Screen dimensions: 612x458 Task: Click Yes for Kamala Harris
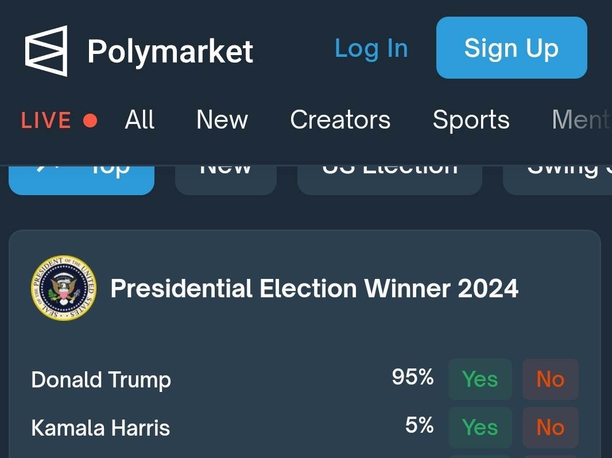pyautogui.click(x=480, y=428)
